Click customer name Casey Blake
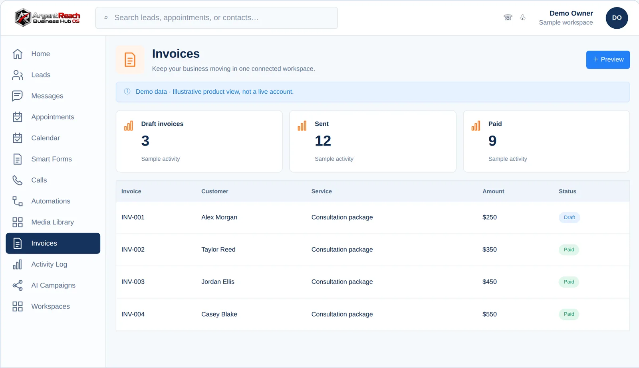The width and height of the screenshot is (639, 368). [219, 314]
